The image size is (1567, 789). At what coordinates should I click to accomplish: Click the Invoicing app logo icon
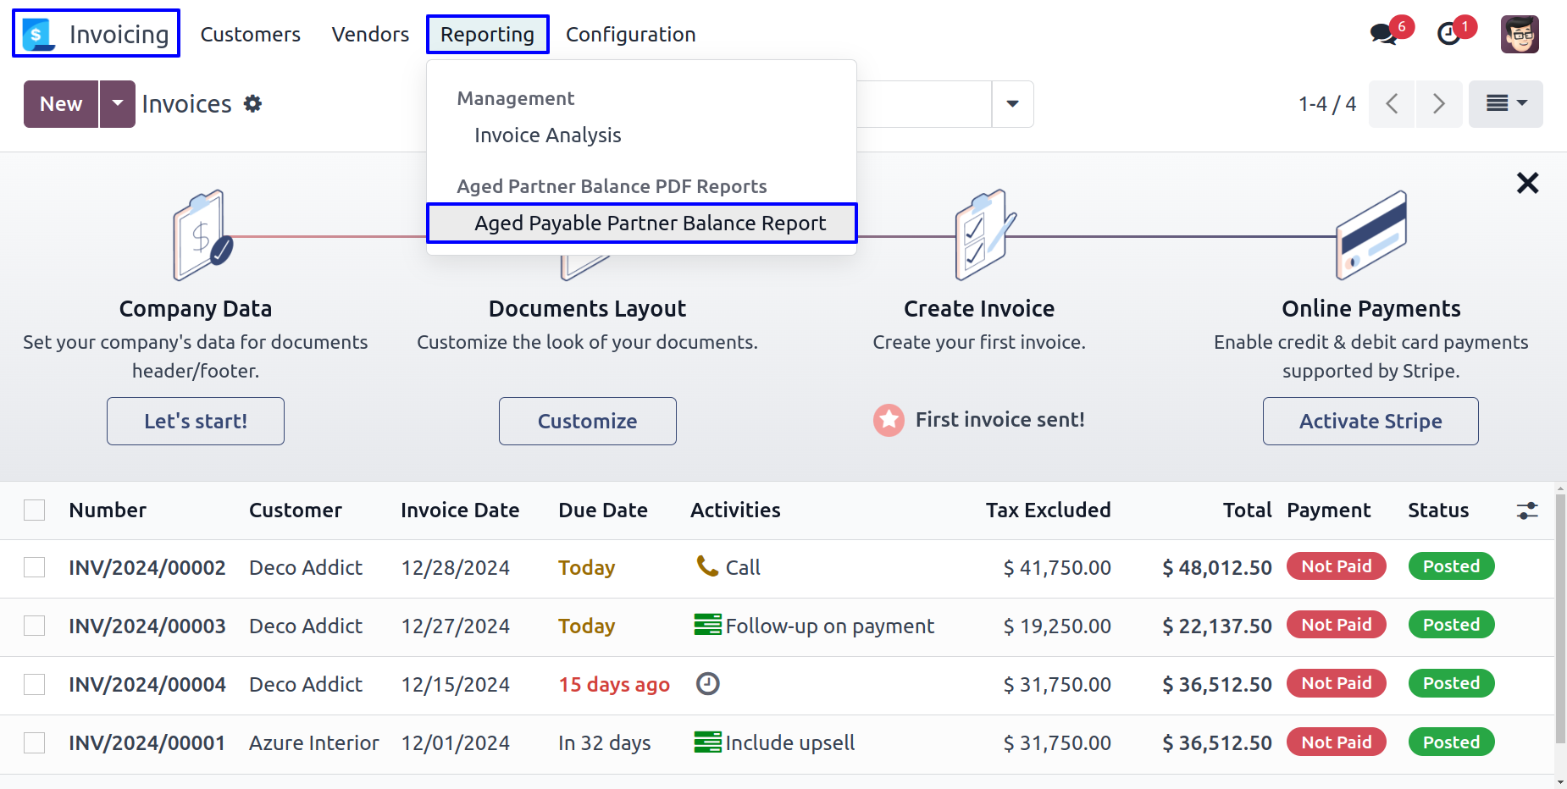[38, 35]
